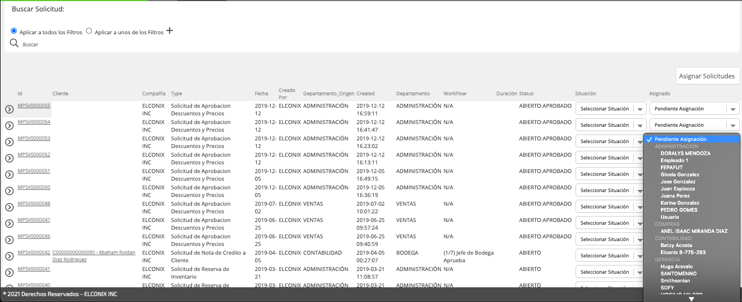This screenshot has height=302, width=742.
Task: Open Situación dropdown for MPSV0000042
Action: [x=609, y=256]
